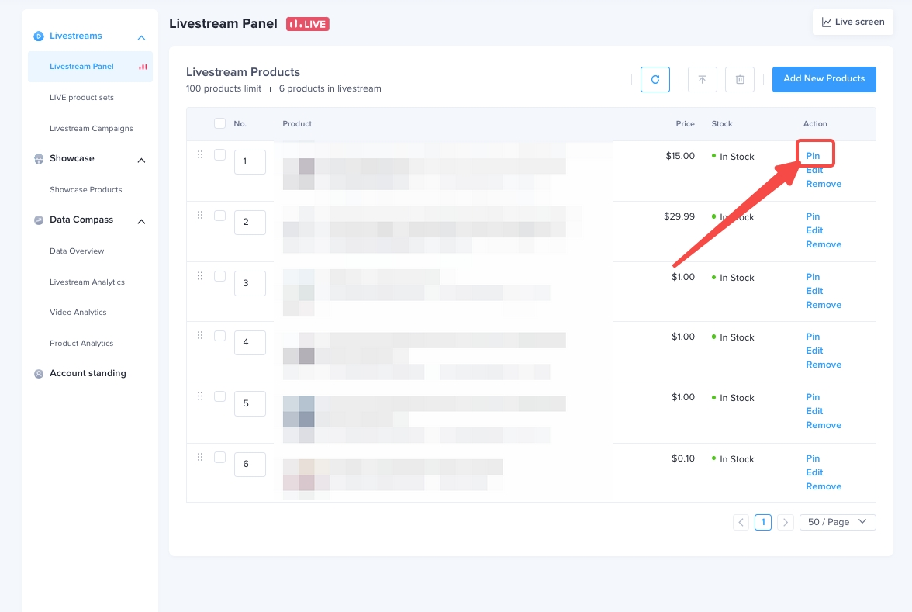
Task: Select the checkbox for product 5
Action: pos(219,396)
